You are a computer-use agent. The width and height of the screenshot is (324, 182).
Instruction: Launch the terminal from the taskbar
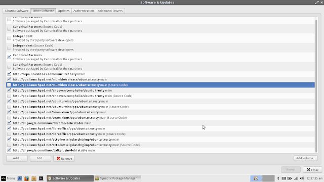41,178
